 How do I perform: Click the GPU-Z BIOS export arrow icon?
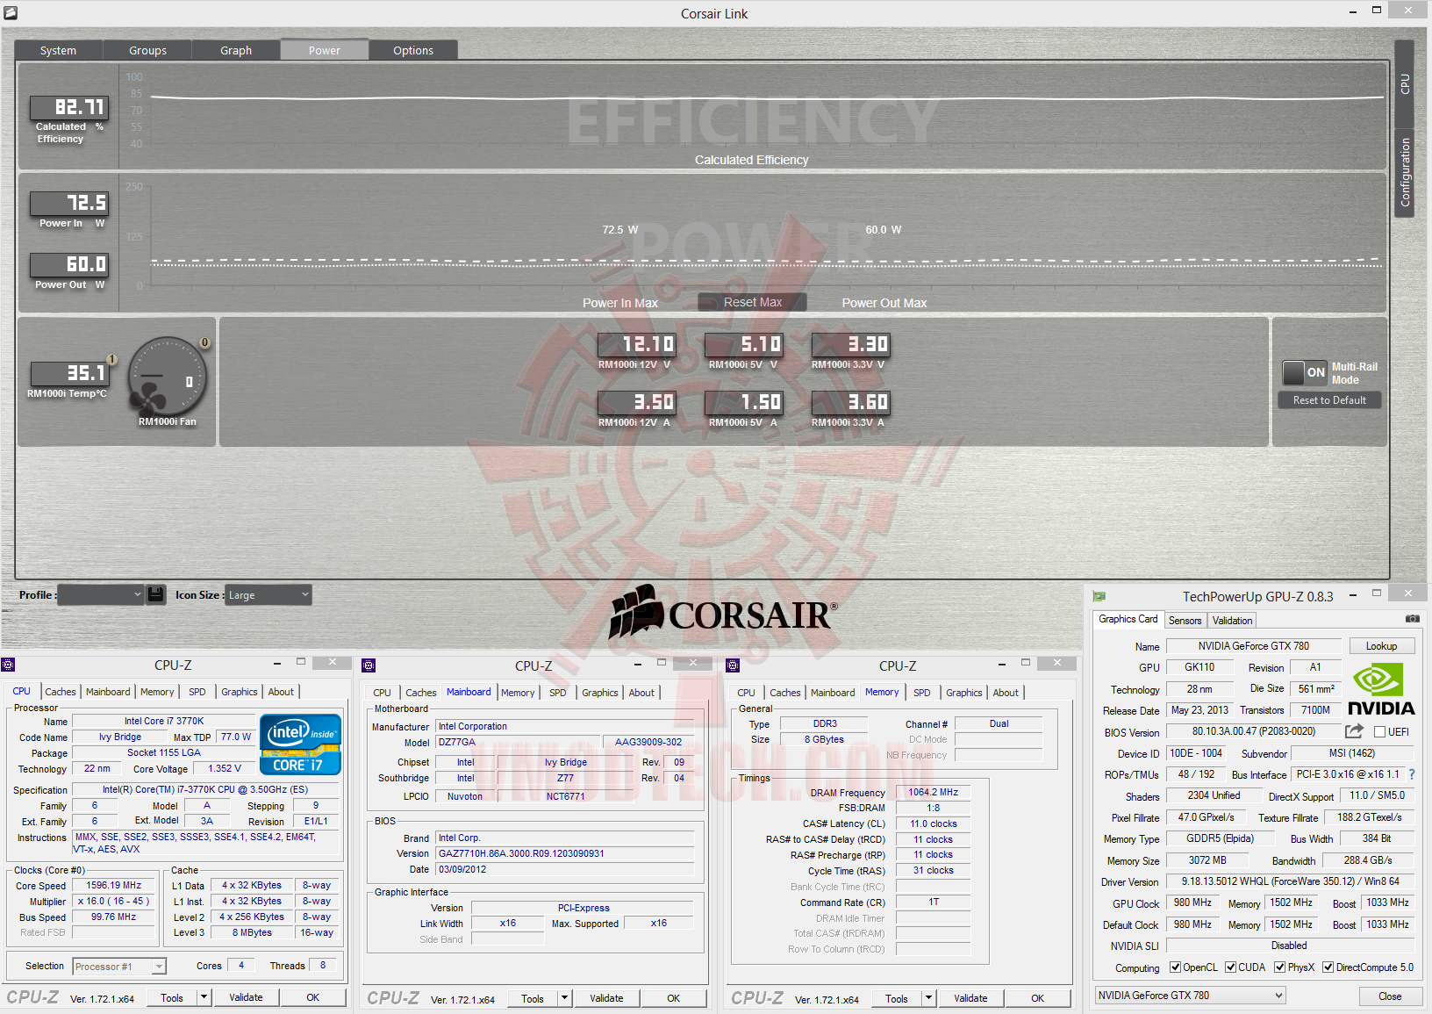click(x=1354, y=730)
